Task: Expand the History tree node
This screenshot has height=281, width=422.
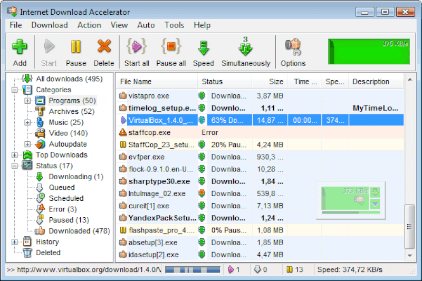Action: tap(15, 242)
